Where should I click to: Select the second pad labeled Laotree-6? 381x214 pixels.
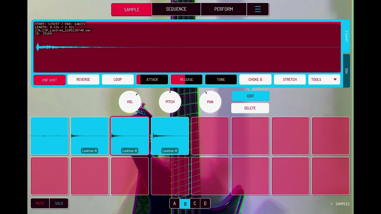(x=90, y=136)
